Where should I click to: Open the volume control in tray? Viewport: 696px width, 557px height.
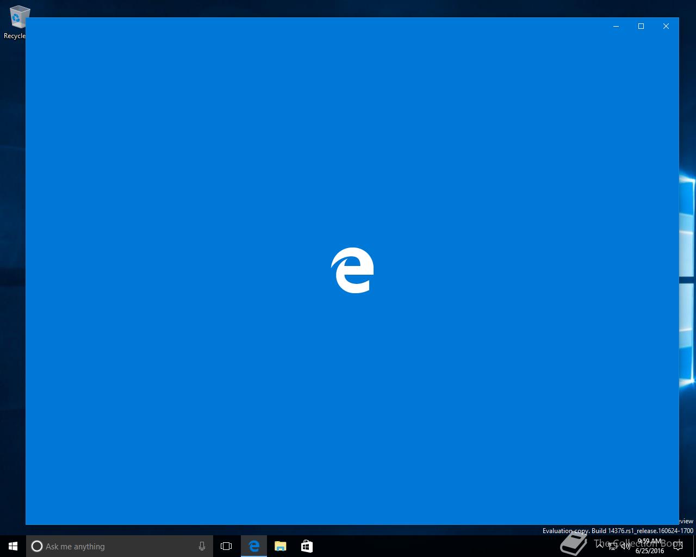pyautogui.click(x=625, y=546)
